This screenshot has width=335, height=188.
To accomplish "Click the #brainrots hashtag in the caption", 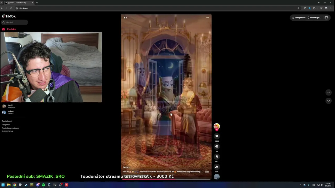I will click(181, 172).
